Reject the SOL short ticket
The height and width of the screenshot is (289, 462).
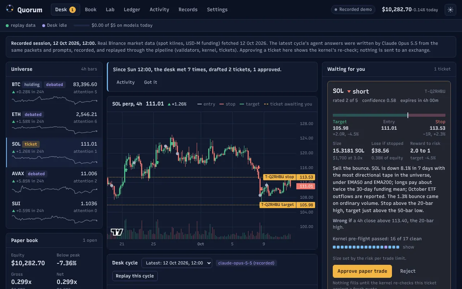tap(408, 271)
